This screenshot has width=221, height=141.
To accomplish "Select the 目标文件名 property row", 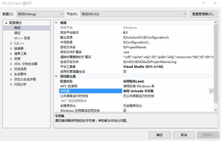I will click(136, 47).
